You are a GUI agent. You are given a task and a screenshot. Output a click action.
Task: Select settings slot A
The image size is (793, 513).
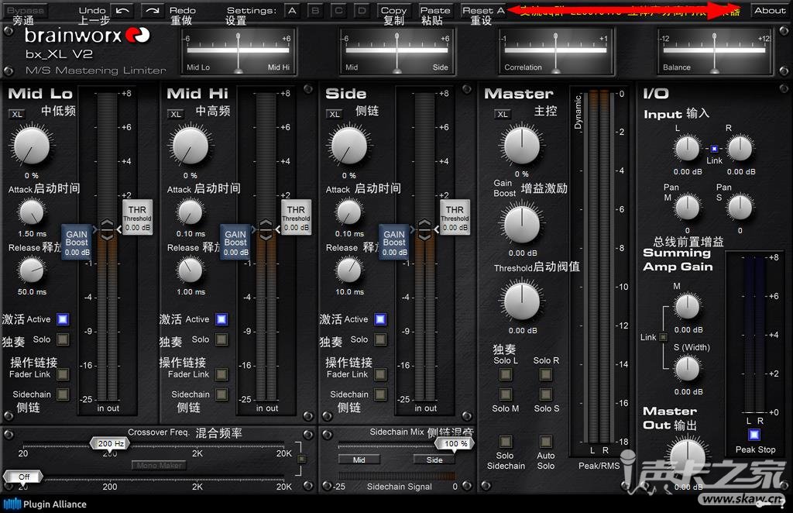tap(292, 10)
